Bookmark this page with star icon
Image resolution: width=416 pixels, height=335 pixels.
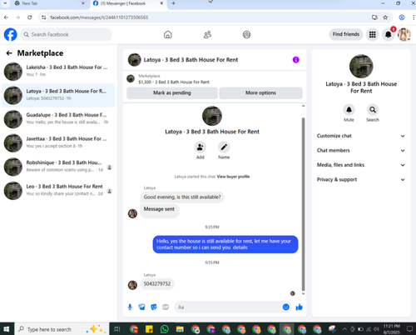coord(385,17)
